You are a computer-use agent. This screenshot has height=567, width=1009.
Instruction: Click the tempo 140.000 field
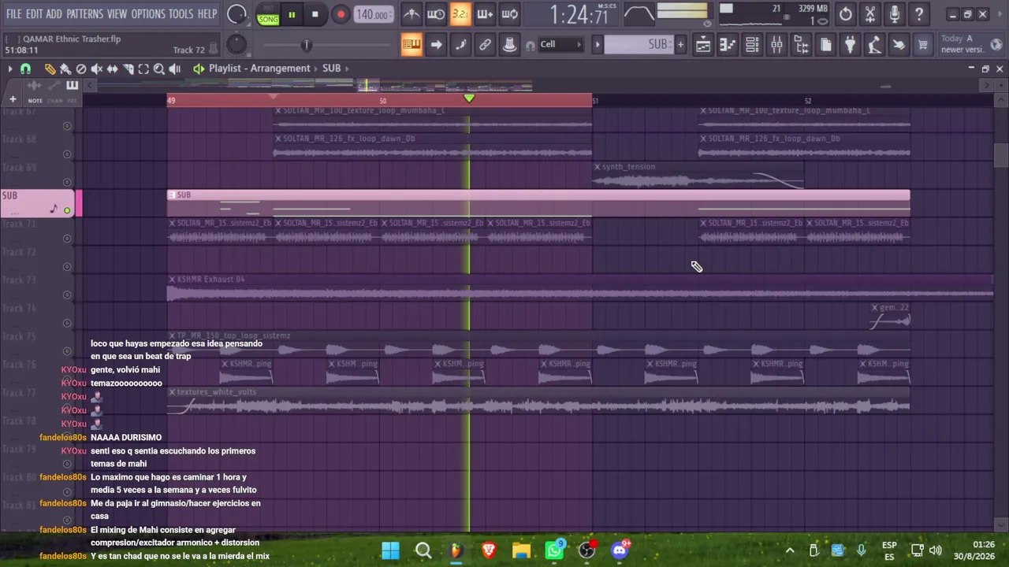pos(372,14)
